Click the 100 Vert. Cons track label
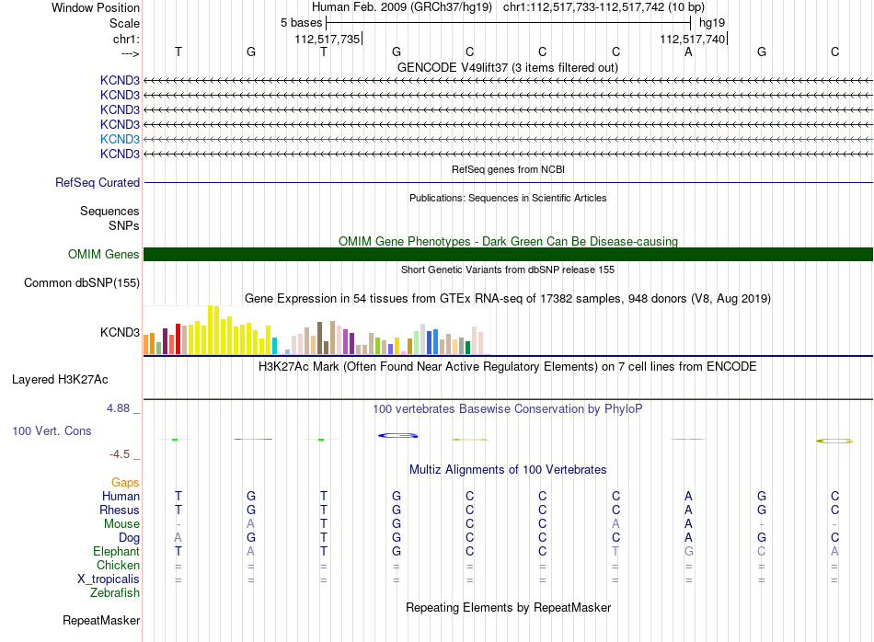The image size is (874, 642). tap(52, 430)
